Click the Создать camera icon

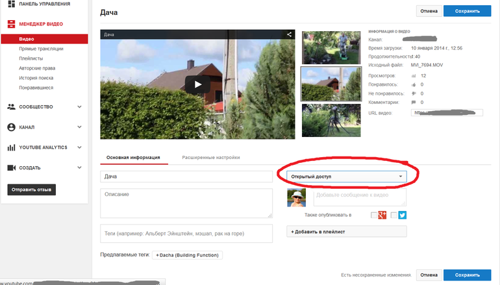12,167
